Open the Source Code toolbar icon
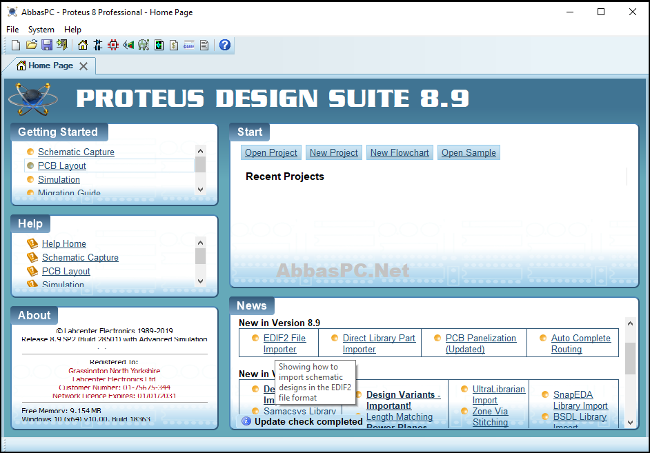Screen dimensions: 650x453 (x=189, y=45)
